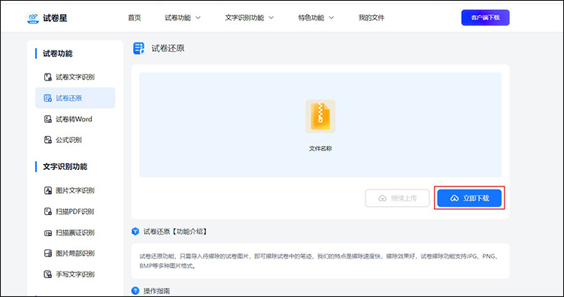The image size is (564, 297).
Task: Select 试卷文字识别 in the sidebar
Action: click(x=75, y=77)
